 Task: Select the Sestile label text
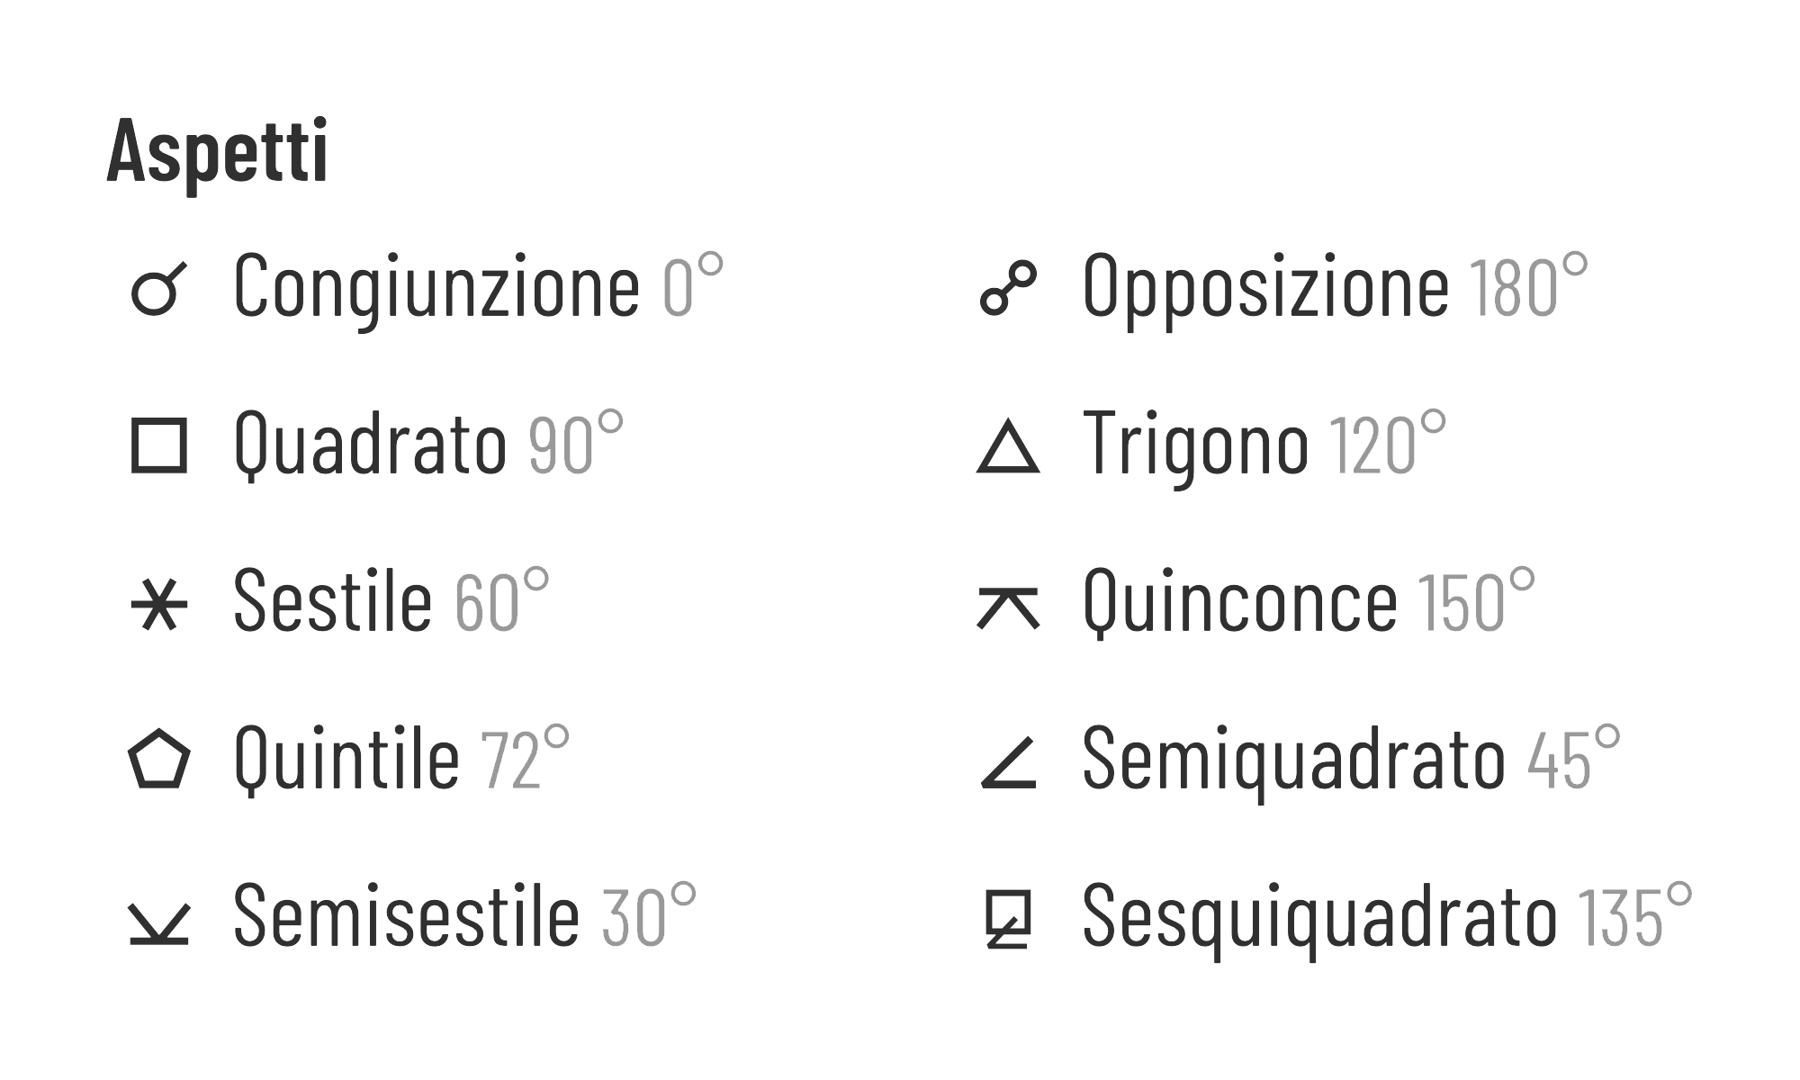[333, 600]
